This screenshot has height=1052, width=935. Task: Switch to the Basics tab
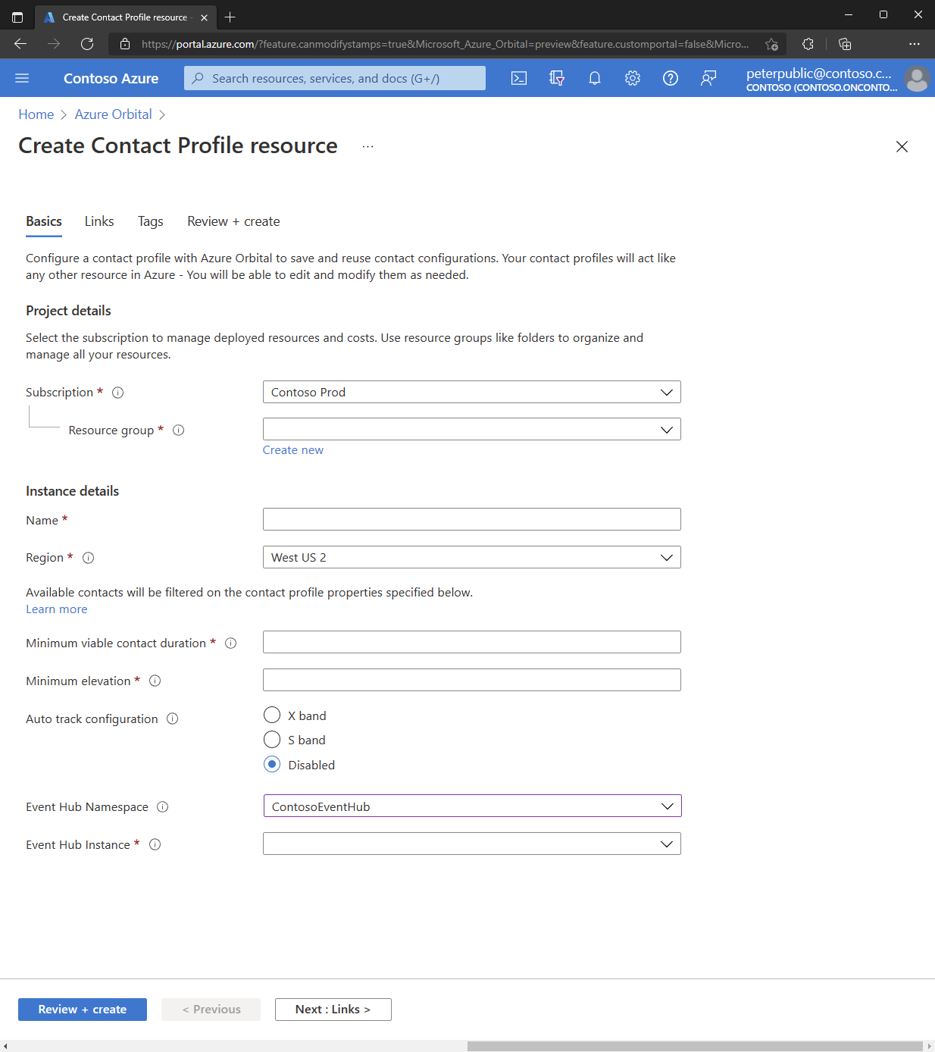[44, 221]
